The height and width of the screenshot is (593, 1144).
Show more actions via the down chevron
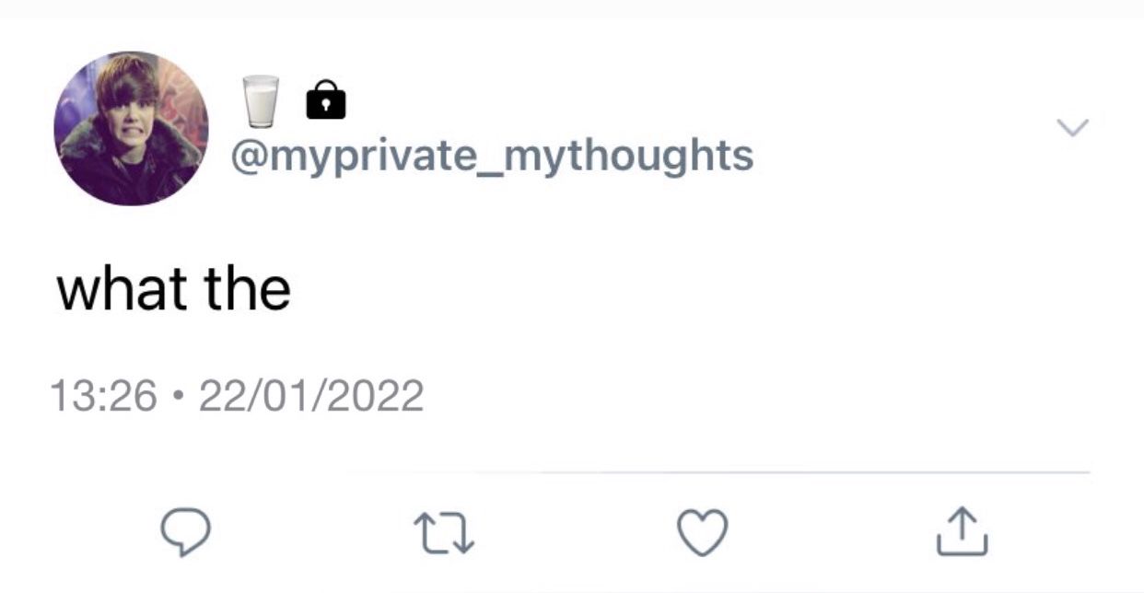click(x=1072, y=126)
